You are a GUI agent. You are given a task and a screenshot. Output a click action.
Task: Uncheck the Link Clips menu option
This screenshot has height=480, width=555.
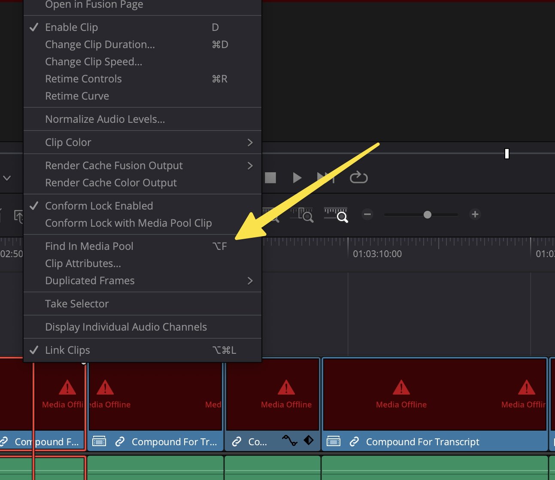coord(67,350)
